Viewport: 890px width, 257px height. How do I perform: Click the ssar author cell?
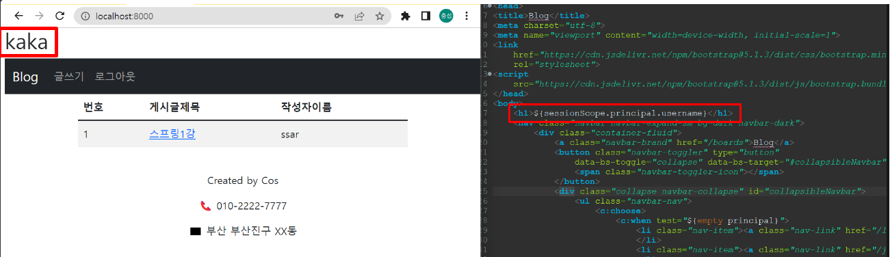click(x=290, y=135)
